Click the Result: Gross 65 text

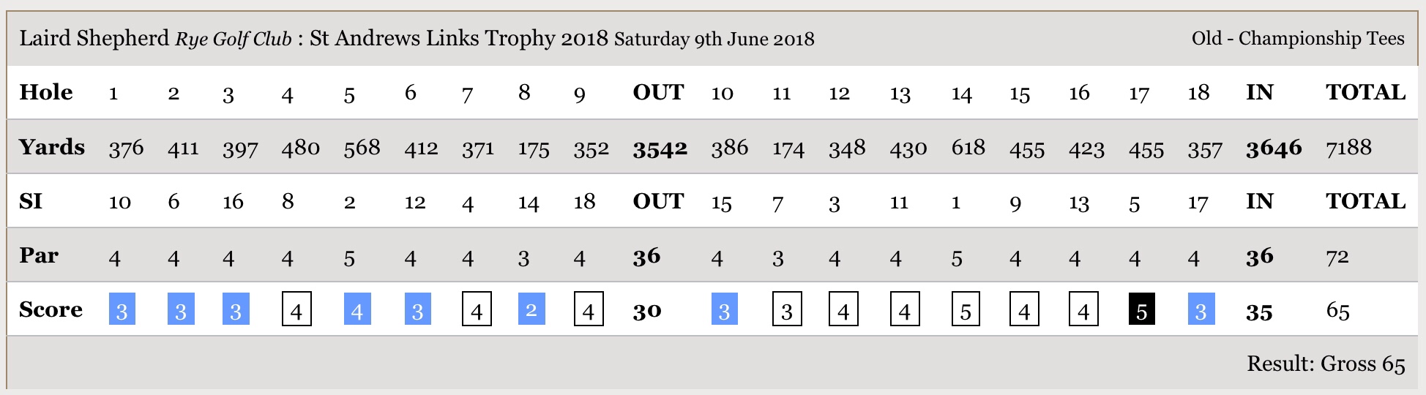pos(1326,364)
